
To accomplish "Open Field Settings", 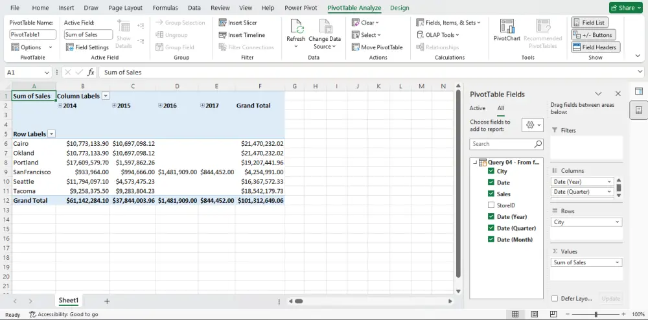I will click(x=87, y=47).
